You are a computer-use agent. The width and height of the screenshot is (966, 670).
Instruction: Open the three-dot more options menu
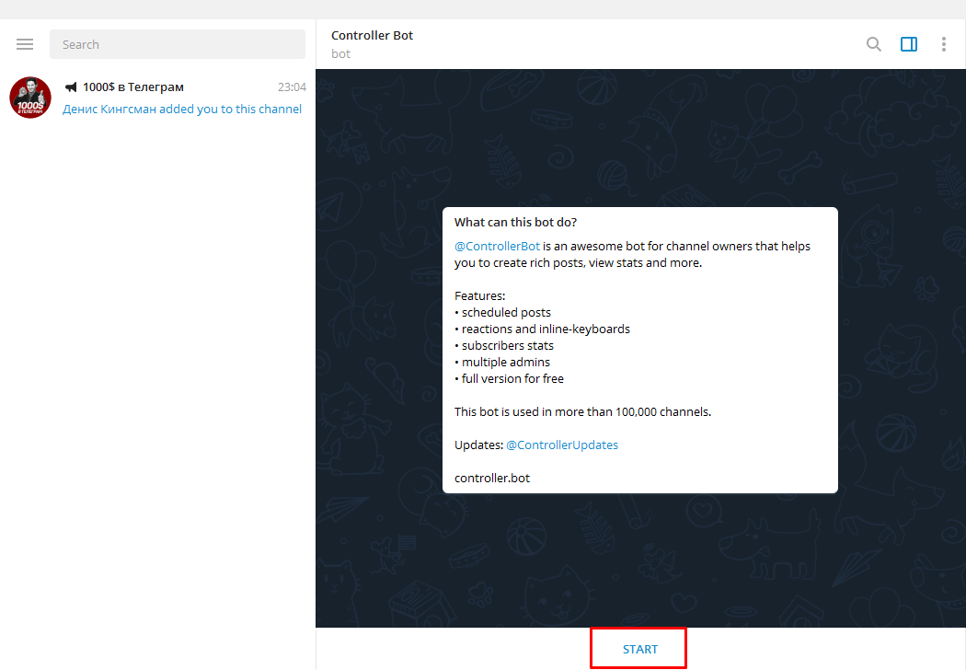point(944,44)
